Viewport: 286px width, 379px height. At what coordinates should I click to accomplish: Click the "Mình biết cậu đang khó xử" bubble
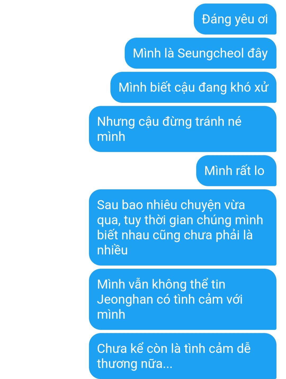pyautogui.click(x=193, y=87)
